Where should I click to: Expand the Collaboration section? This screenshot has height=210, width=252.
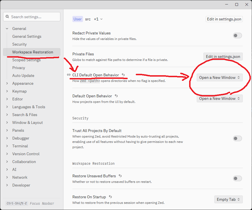(x=7, y=162)
